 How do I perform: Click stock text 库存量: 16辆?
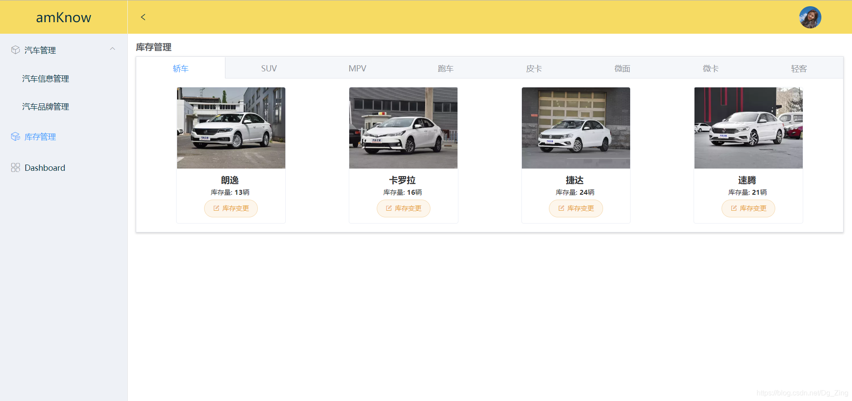pos(402,192)
